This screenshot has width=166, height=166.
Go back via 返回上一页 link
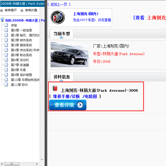(59, 4)
